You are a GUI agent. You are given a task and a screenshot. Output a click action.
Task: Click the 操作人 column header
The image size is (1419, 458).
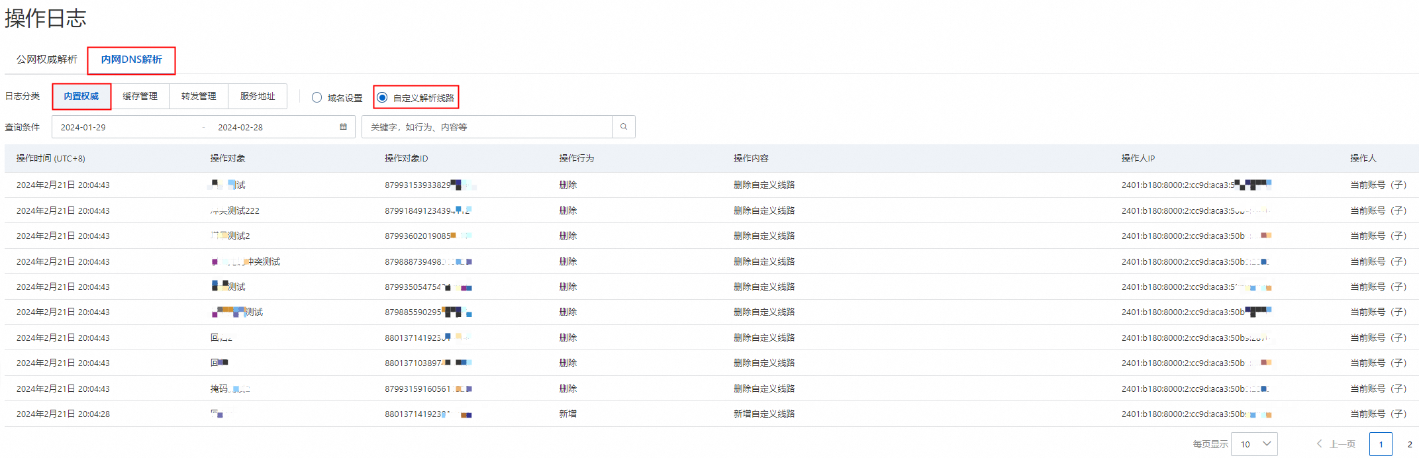pyautogui.click(x=1363, y=158)
